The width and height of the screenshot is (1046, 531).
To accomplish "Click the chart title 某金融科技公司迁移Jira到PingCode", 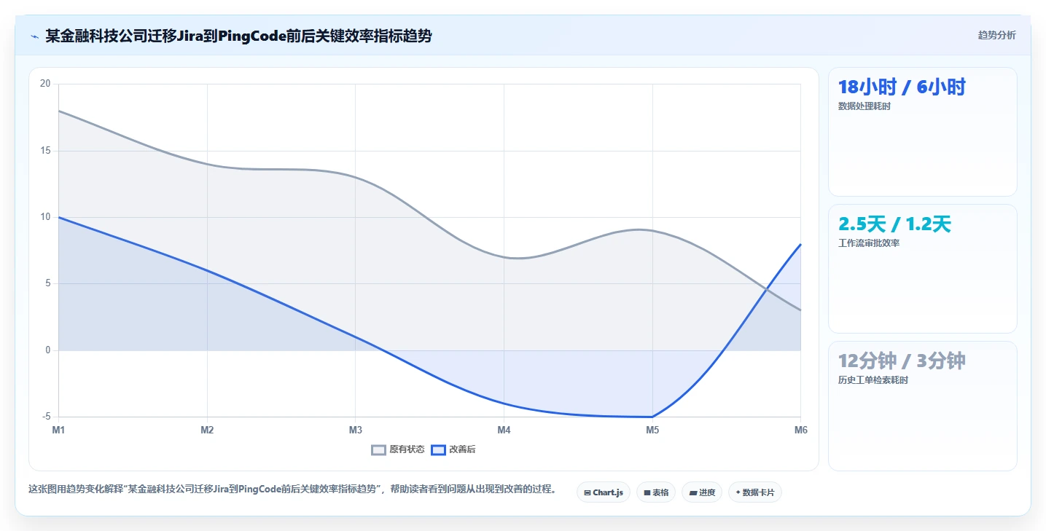I will [x=238, y=36].
